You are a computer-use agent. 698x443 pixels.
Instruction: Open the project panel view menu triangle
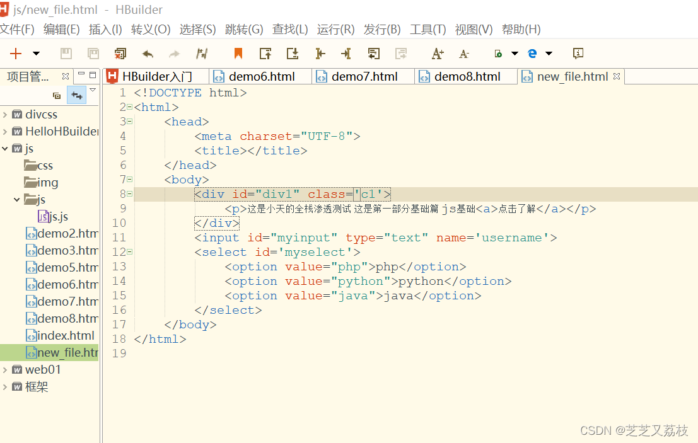(x=93, y=90)
